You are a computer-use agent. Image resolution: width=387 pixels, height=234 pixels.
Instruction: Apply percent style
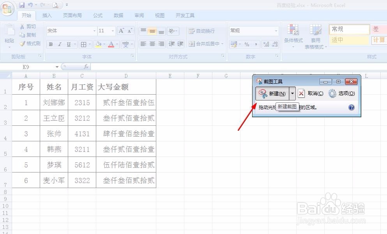click(247, 44)
